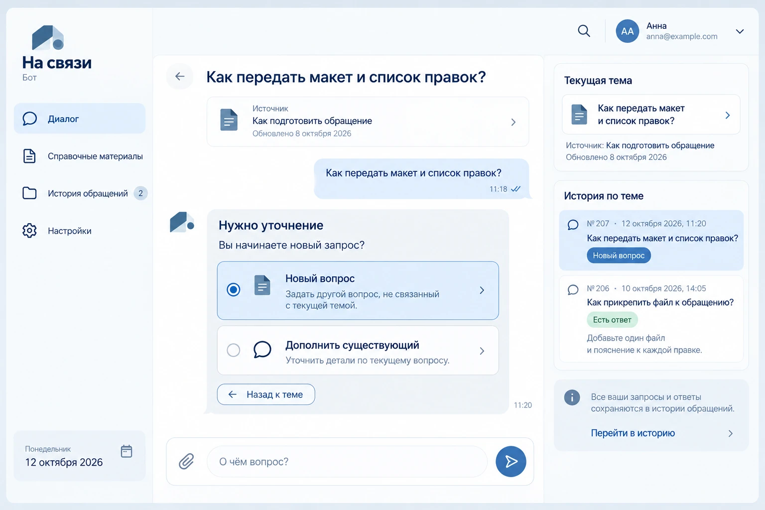Click the История обращений folder icon

(30, 193)
